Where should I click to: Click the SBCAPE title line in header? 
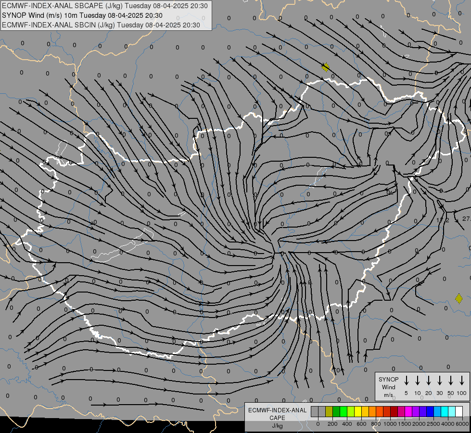pyautogui.click(x=104, y=6)
